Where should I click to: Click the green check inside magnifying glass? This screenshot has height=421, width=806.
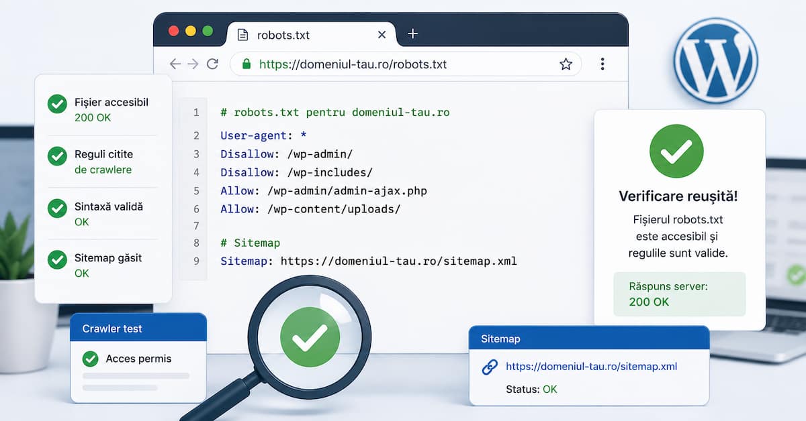point(310,338)
